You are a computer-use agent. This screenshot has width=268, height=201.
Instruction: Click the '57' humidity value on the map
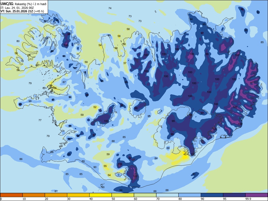125,63
